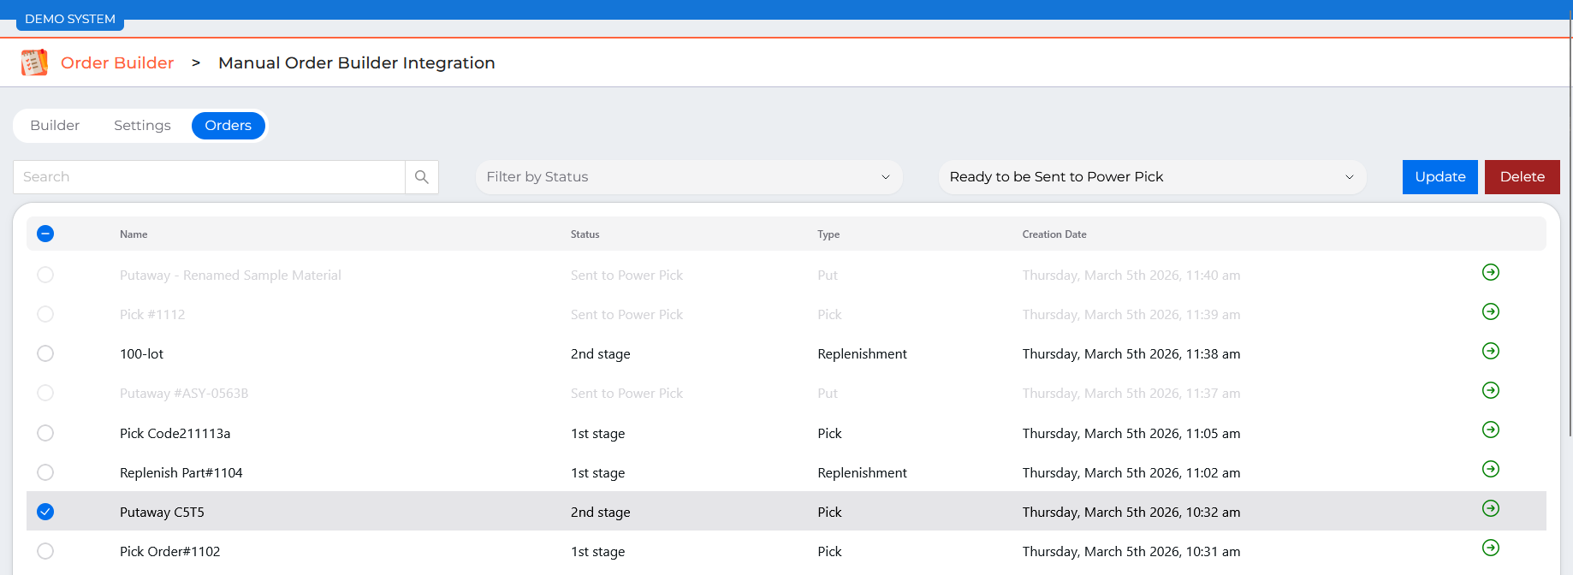
Task: Click the search magnifier icon
Action: [421, 177]
